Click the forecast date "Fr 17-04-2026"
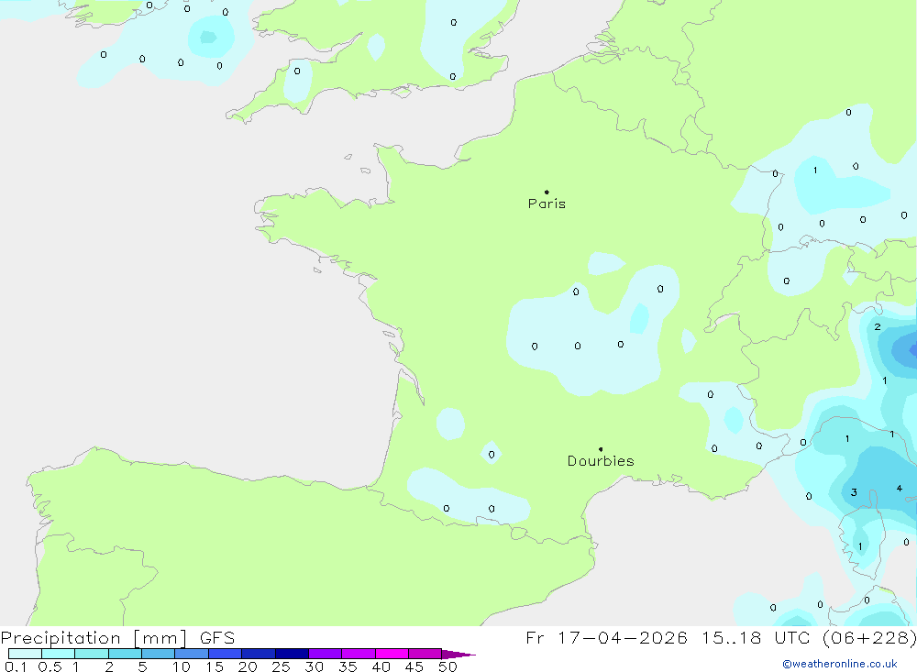Image resolution: width=917 pixels, height=672 pixels. tap(606, 637)
